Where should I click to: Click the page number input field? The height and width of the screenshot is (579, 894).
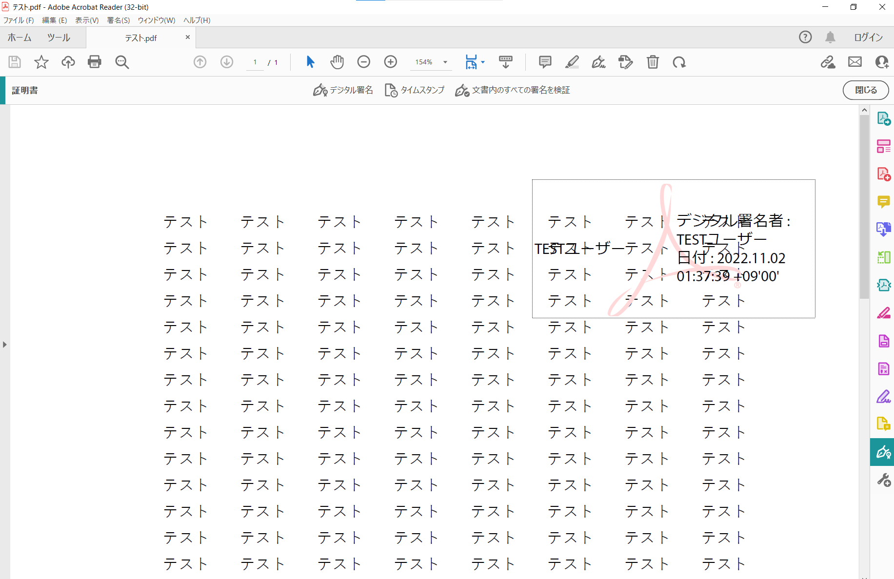(255, 62)
